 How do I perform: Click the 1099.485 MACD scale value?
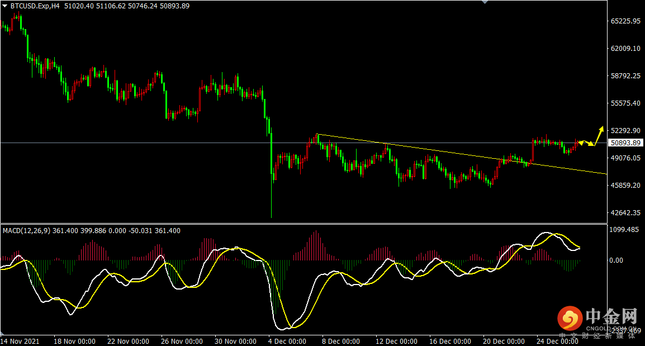pyautogui.click(x=624, y=230)
